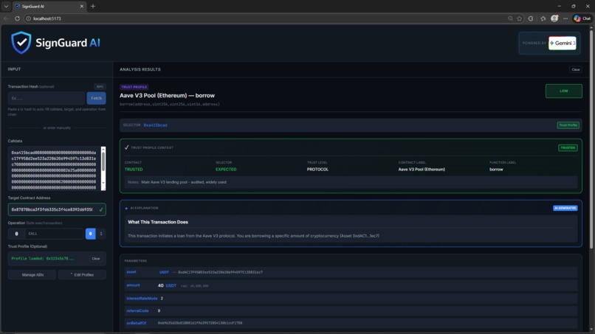The width and height of the screenshot is (595, 334).
Task: Clear the analysis results
Action: click(576, 69)
